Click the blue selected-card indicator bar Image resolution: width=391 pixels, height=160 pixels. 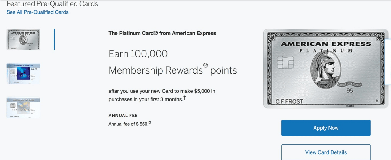coord(54,40)
